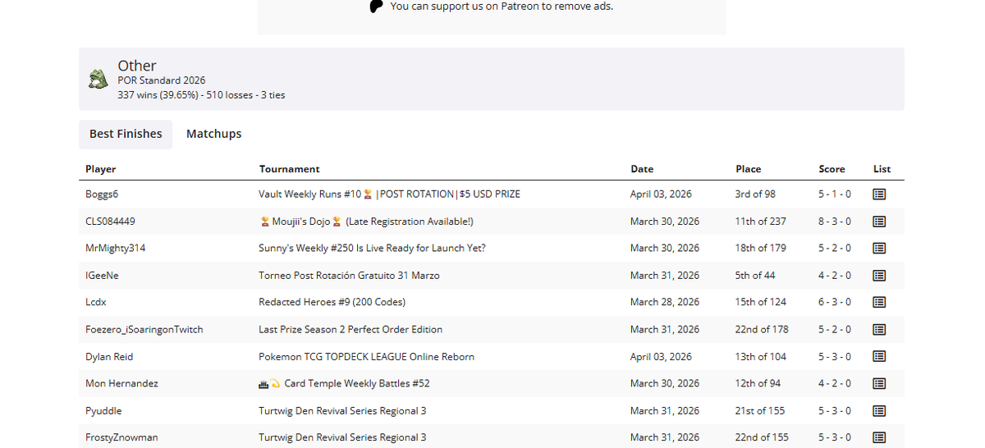Click POR Standard 2026 format text

[x=162, y=80]
